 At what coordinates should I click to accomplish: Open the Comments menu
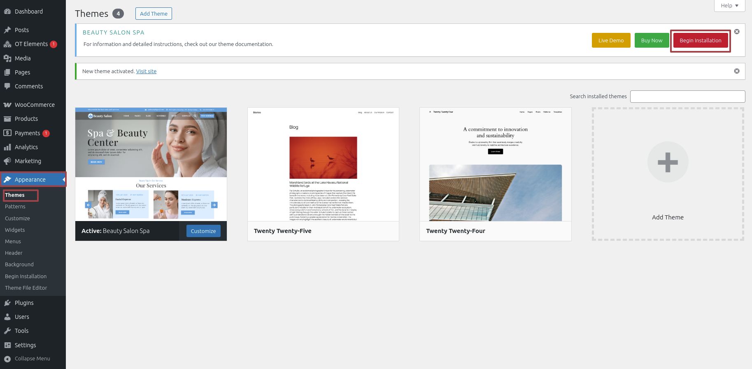tap(33, 86)
